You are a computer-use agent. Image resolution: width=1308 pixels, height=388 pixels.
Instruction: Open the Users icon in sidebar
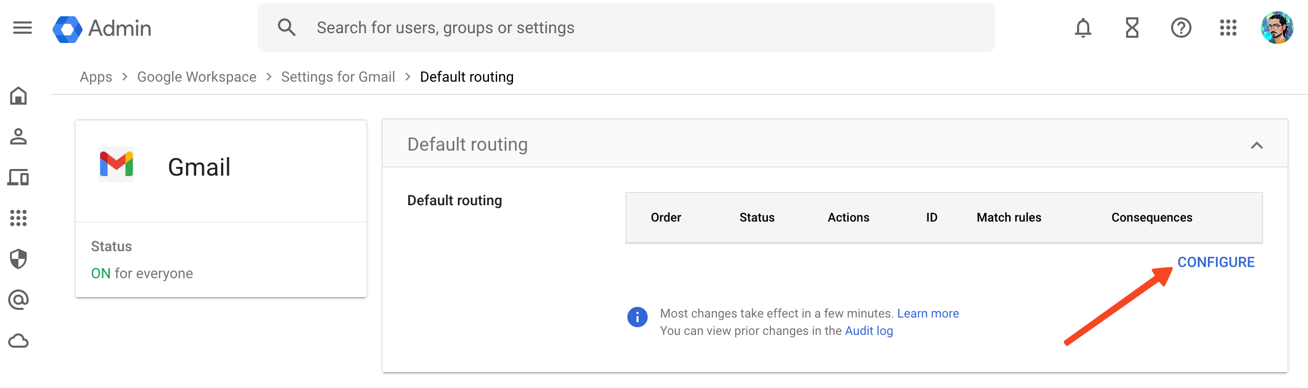(18, 137)
